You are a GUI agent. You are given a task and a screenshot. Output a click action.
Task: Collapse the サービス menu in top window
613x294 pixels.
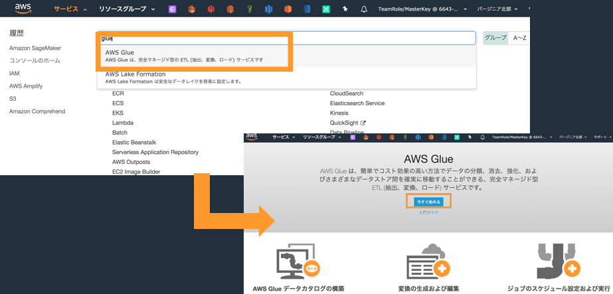(x=70, y=9)
